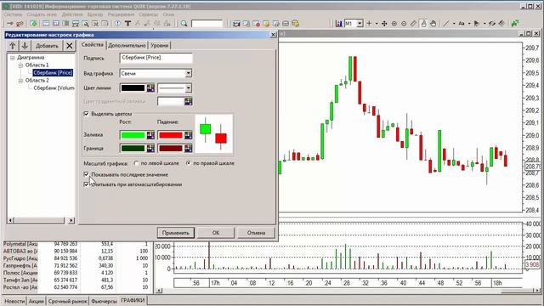Select Сбербанк [Volume] in the tree
This screenshot has width=544, height=306.
point(54,88)
